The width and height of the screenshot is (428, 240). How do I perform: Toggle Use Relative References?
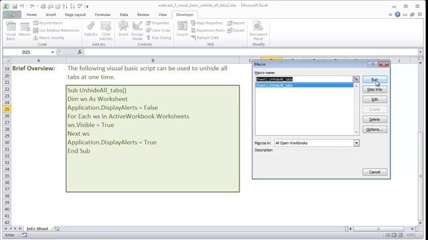click(56, 30)
